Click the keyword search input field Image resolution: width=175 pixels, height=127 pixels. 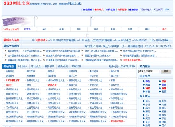(149, 71)
